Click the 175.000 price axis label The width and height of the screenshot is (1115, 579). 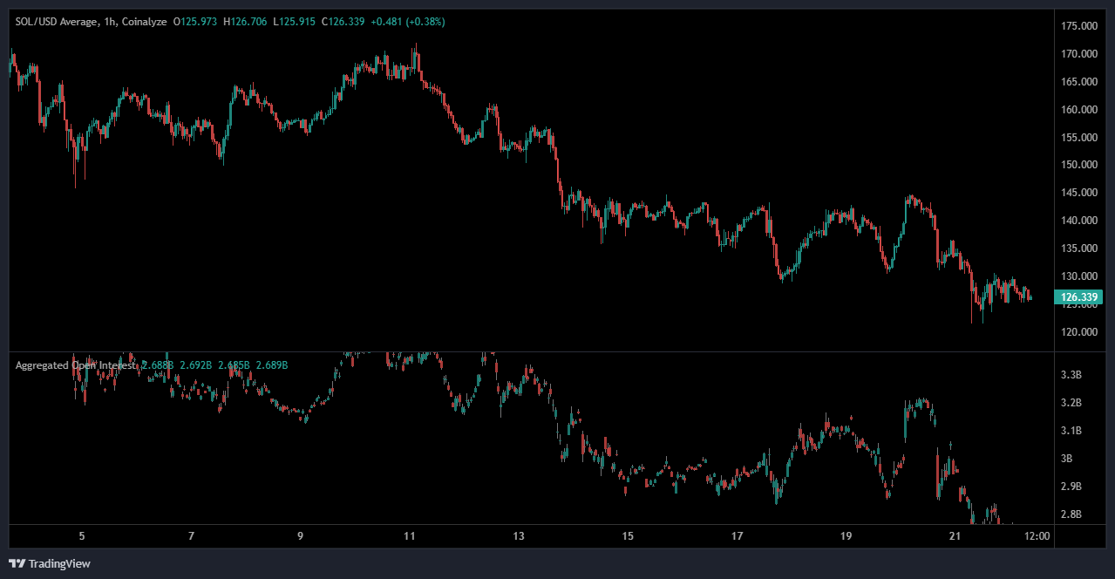tap(1079, 26)
